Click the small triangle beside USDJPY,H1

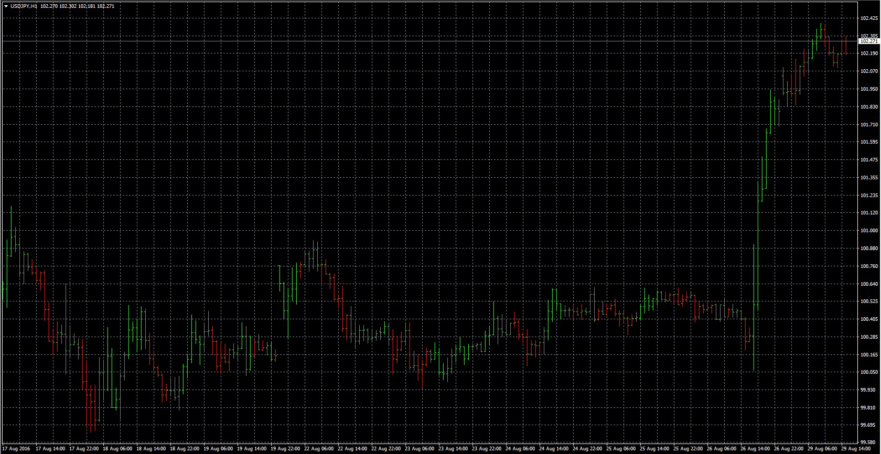pos(5,6)
